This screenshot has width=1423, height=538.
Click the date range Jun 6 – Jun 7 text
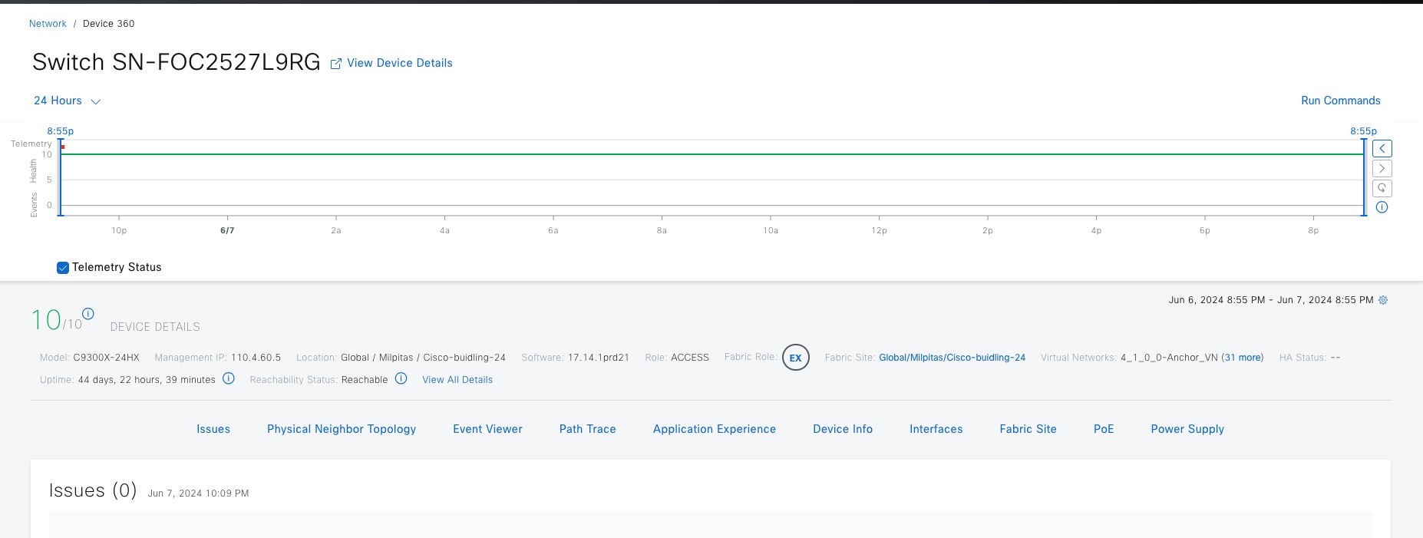pos(1271,300)
